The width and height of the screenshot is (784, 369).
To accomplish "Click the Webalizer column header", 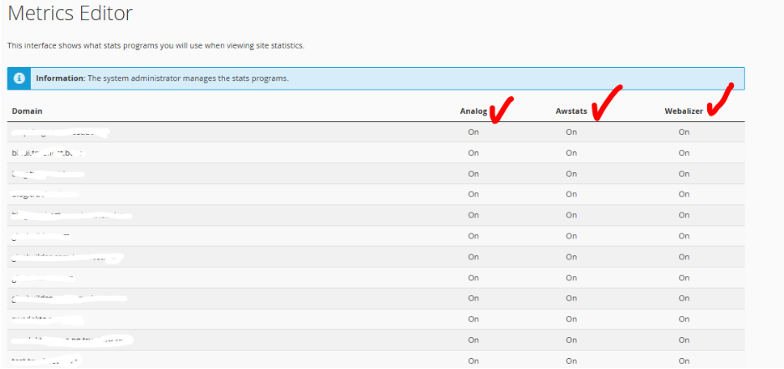I will coord(684,111).
